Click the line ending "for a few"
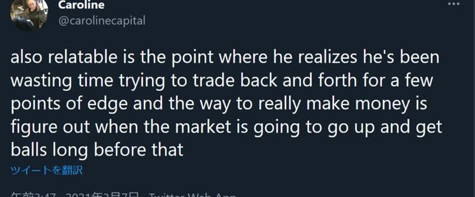Image resolution: width=475 pixels, height=197 pixels. [x=222, y=81]
